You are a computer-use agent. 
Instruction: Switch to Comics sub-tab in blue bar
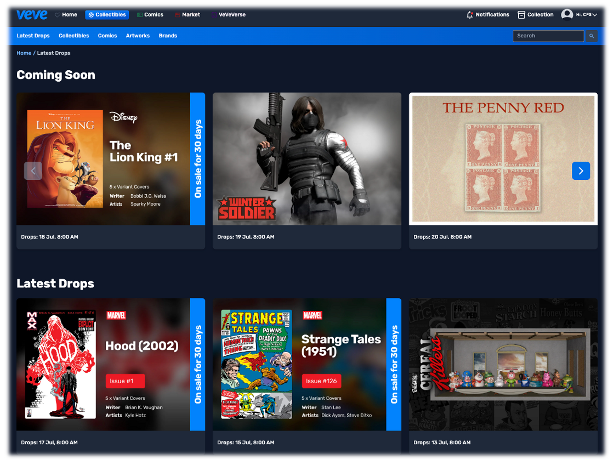click(107, 36)
